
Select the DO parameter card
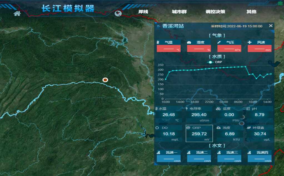click(x=169, y=134)
